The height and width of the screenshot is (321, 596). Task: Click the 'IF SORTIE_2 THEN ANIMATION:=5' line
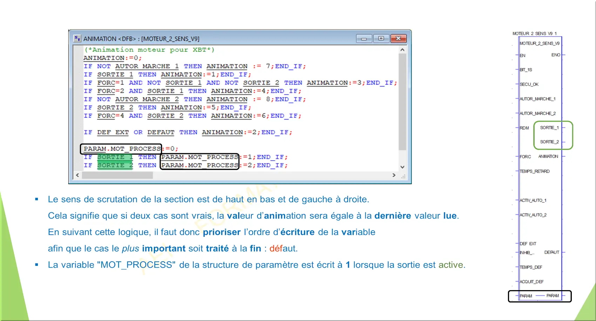click(x=167, y=107)
